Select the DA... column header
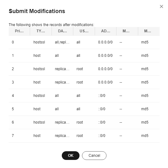168x168 pixels. [x=62, y=31]
